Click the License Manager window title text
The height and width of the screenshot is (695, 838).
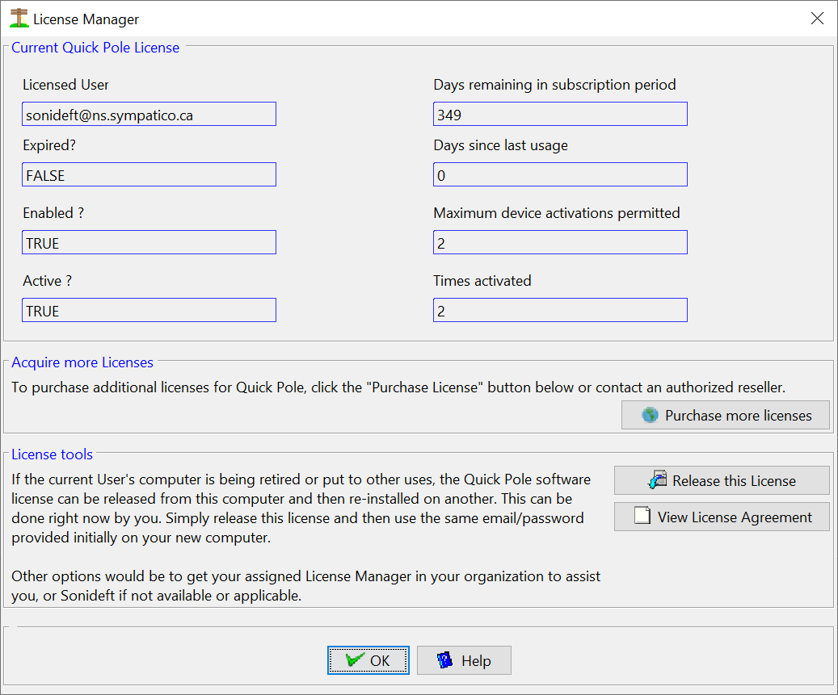86,19
